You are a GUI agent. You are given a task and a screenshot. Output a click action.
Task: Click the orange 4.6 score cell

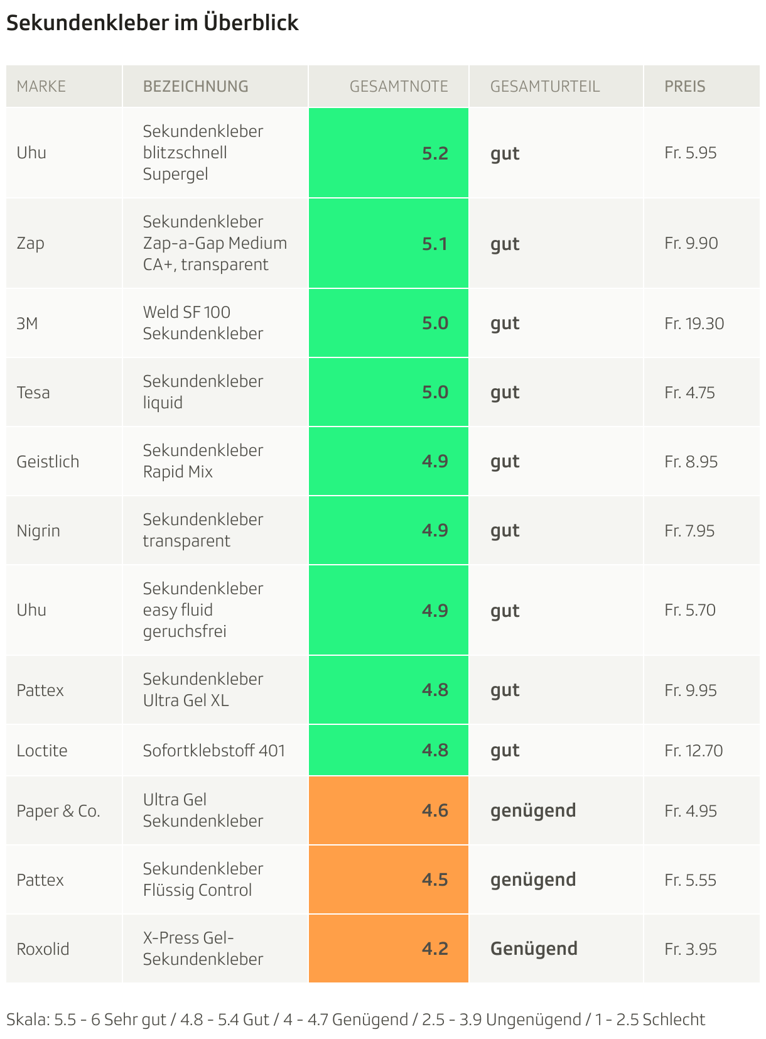click(x=389, y=810)
